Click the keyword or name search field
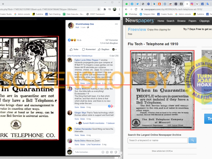Screen dimensions: 212x159 158,140
